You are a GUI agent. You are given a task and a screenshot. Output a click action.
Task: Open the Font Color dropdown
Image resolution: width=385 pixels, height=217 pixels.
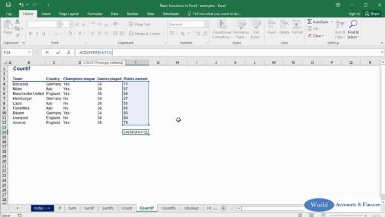[x=85, y=34]
